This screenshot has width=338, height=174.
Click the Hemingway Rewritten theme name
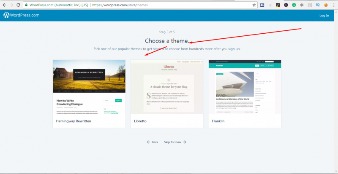[x=74, y=121]
